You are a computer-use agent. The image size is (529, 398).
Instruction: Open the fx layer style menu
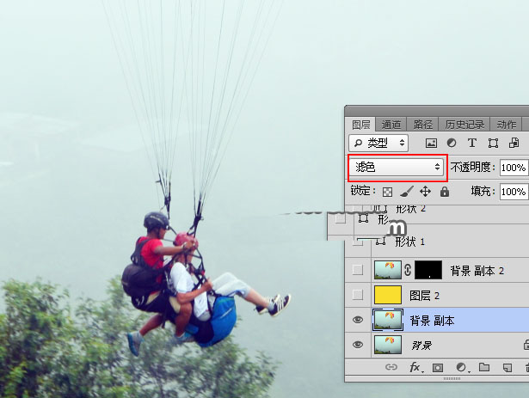pyautogui.click(x=415, y=368)
